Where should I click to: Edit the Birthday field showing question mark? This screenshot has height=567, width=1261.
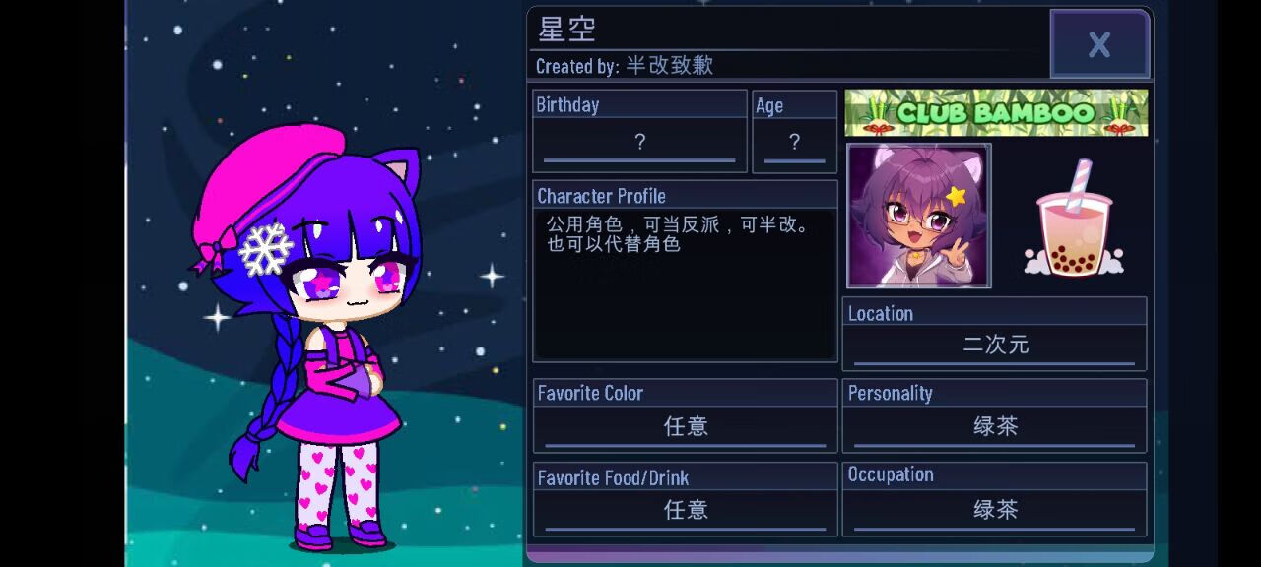639,143
